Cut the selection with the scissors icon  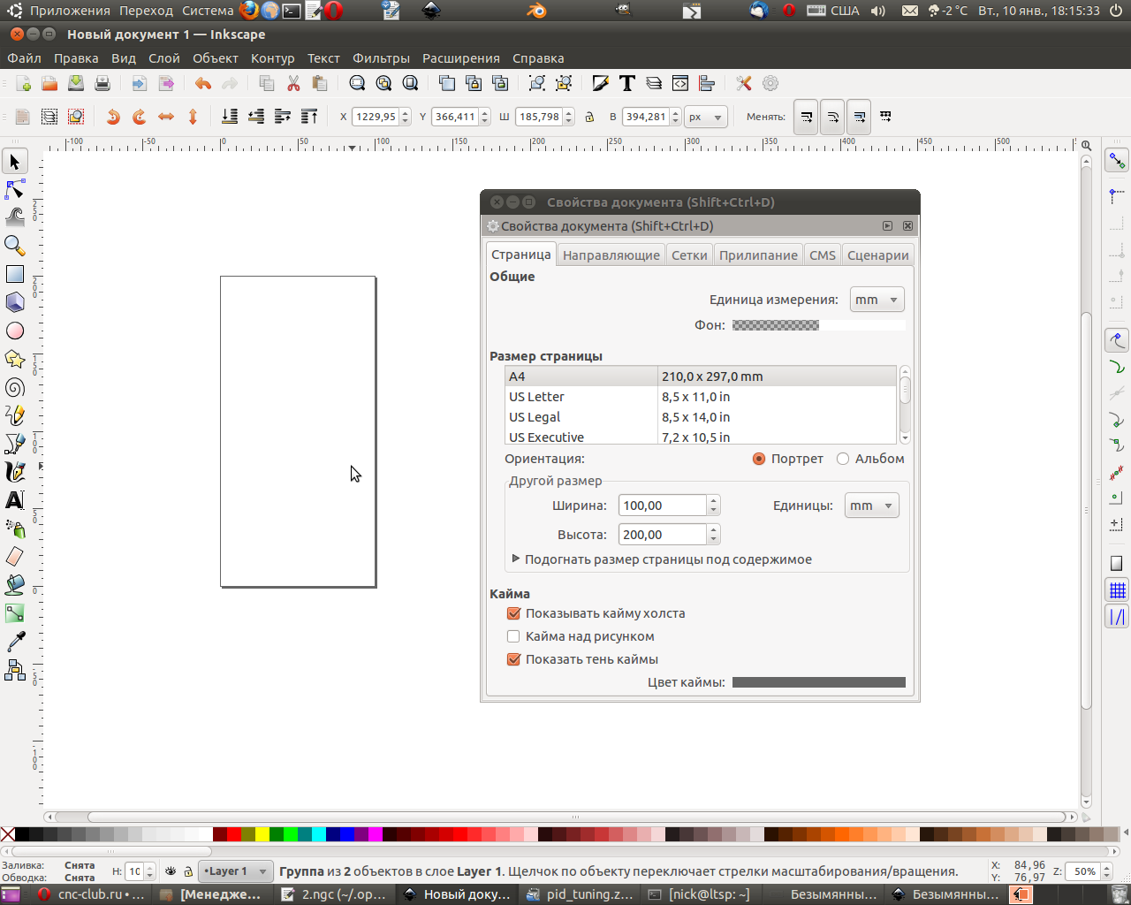(x=293, y=83)
